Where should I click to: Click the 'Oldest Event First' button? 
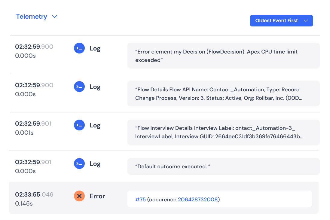[281, 21]
